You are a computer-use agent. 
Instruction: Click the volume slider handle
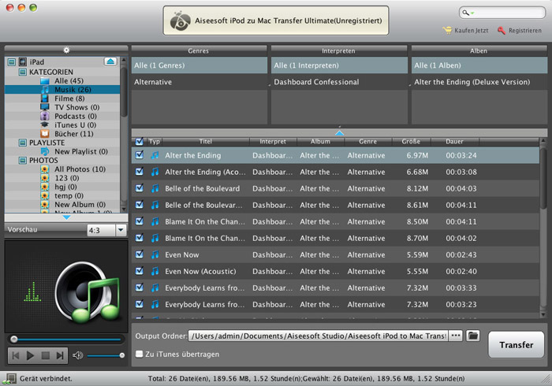pos(121,355)
